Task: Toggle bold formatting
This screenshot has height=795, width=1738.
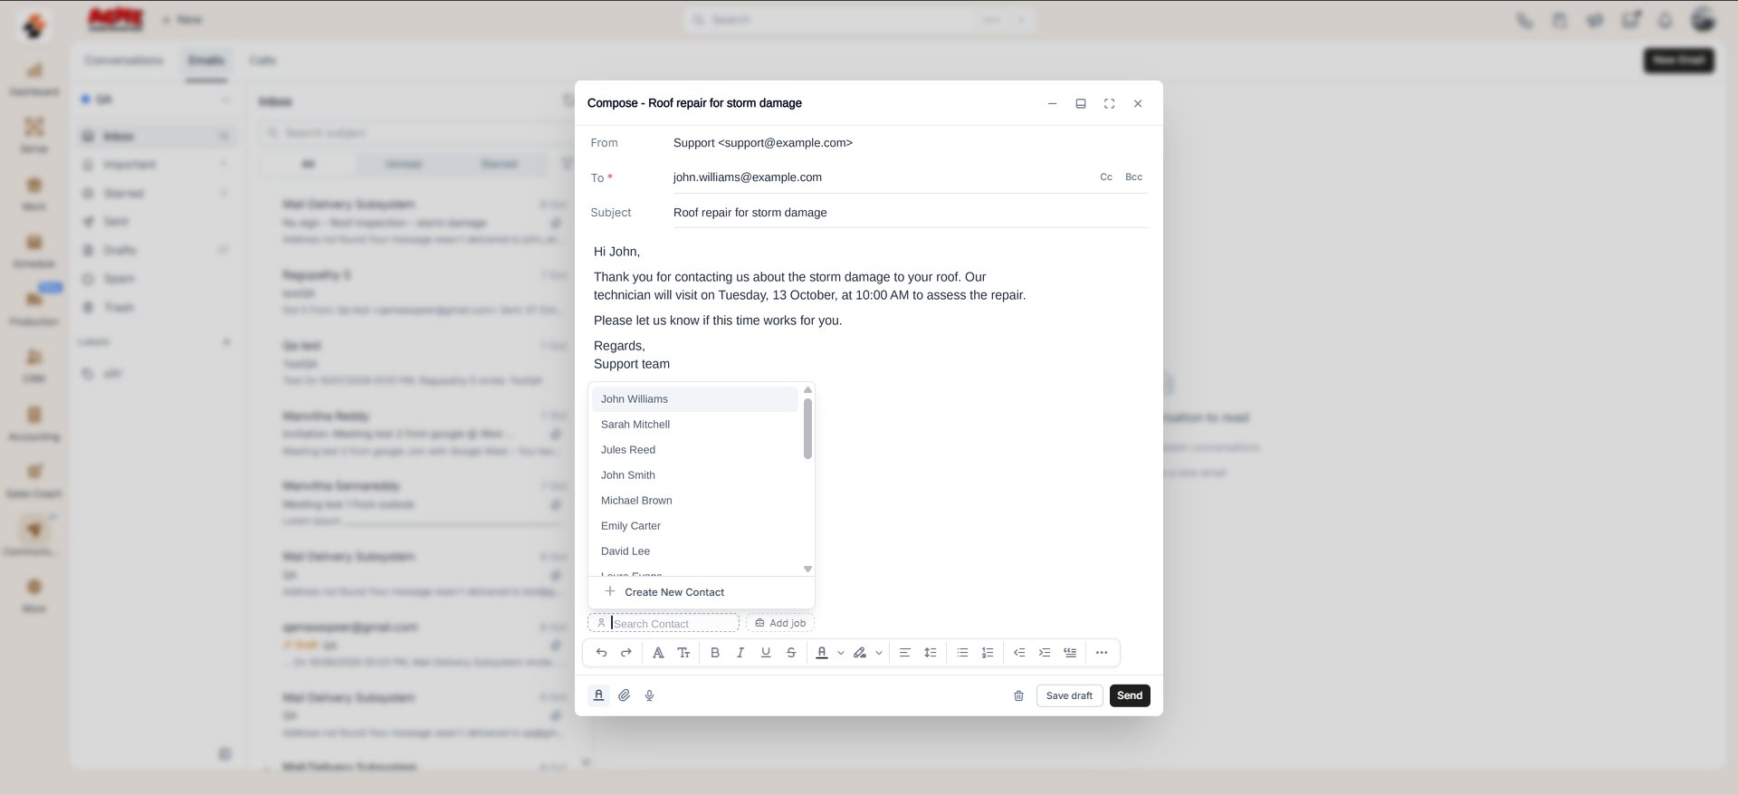Action: click(715, 653)
